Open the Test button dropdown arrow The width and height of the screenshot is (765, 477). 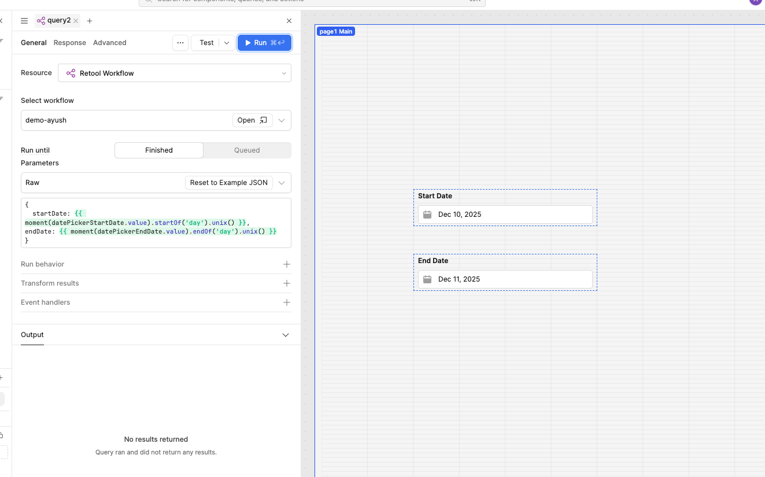(227, 43)
